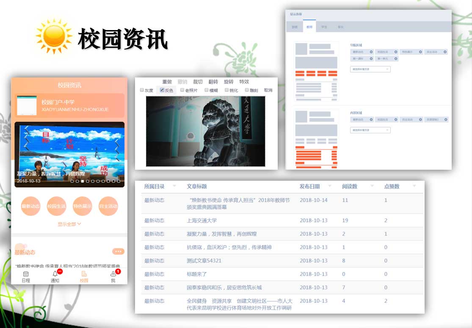The width and height of the screenshot is (472, 328).
Task: Open the 通知 notification bell icon
Action: tap(55, 274)
